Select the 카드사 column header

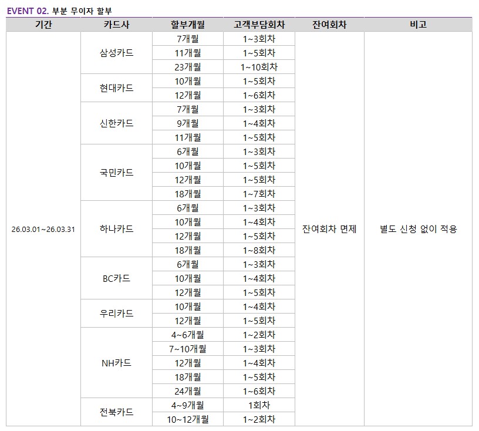116,25
